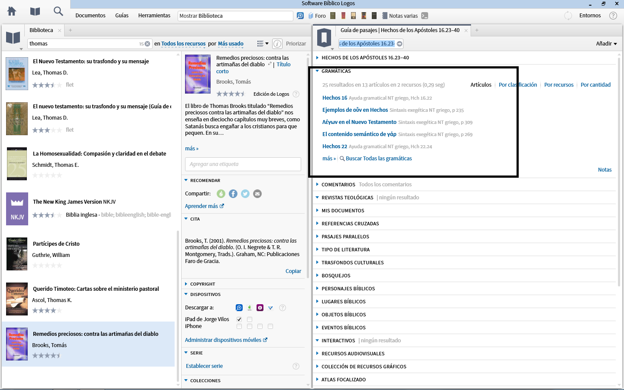
Task: Check iPad de Jorge Vilos second checkbox
Action: coord(250,319)
